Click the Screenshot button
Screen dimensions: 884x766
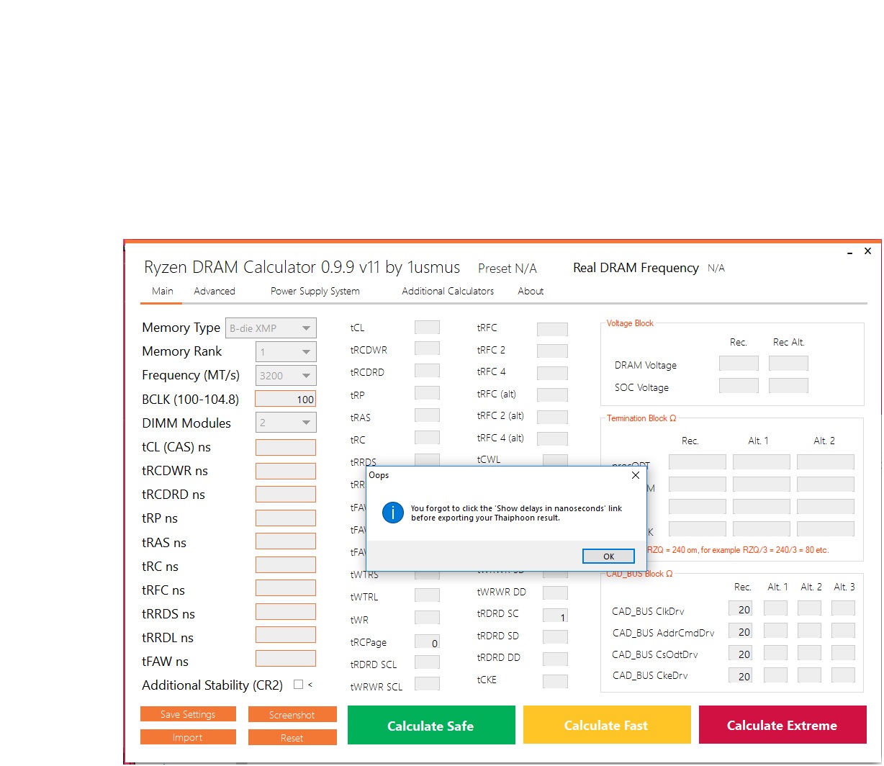tap(292, 714)
